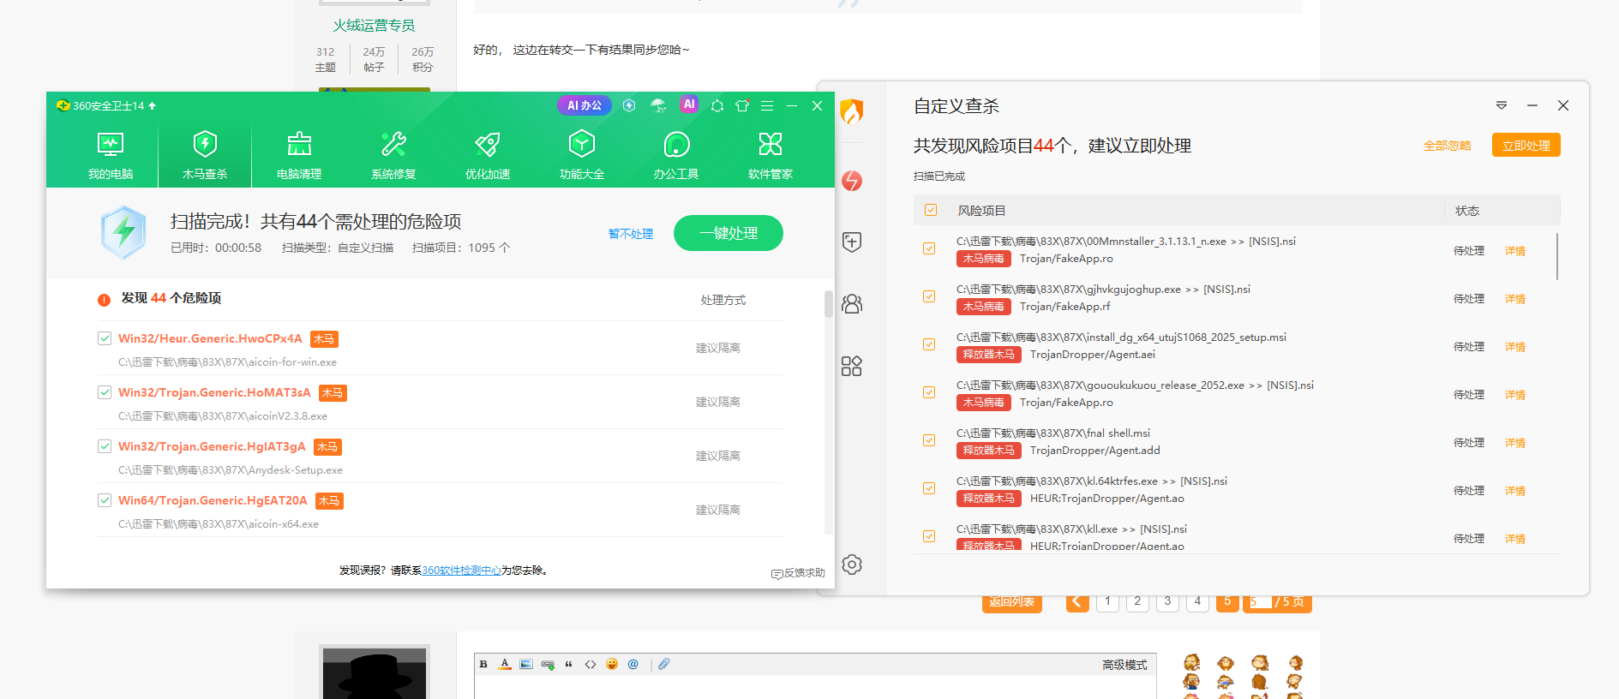Click the shirt skin icon in 360 title bar

[x=742, y=105]
